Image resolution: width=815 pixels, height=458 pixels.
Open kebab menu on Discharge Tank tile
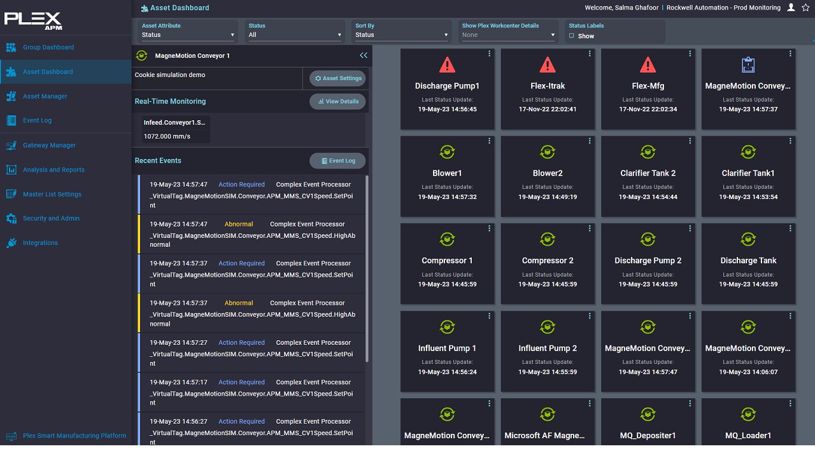pyautogui.click(x=790, y=228)
